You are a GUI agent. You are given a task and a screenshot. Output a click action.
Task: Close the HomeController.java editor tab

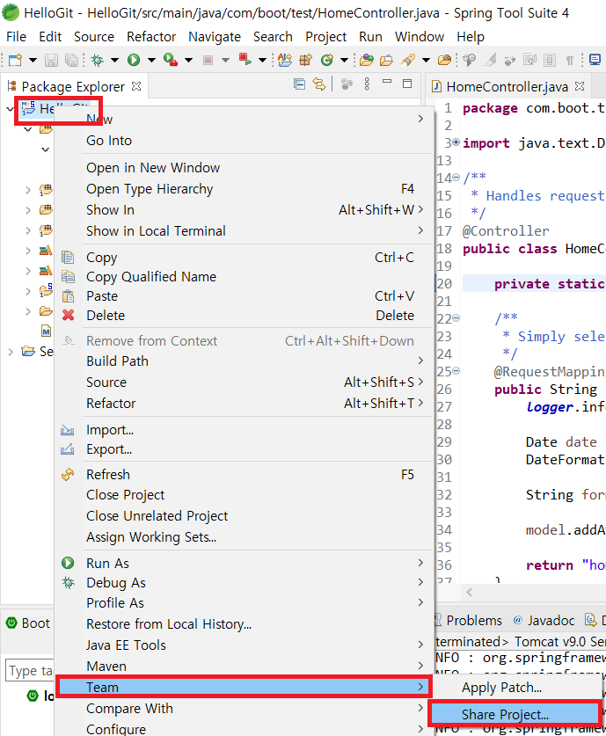click(580, 86)
